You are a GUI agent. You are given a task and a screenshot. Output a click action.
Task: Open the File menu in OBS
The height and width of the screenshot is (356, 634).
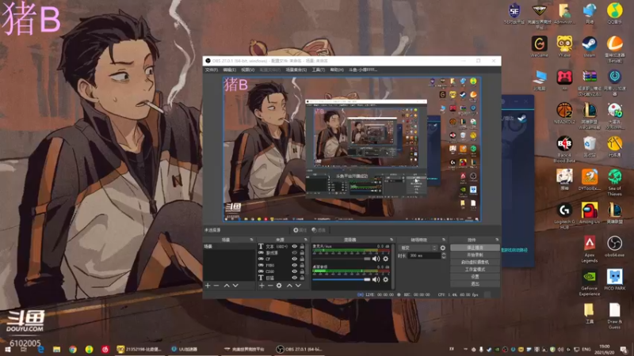(212, 70)
